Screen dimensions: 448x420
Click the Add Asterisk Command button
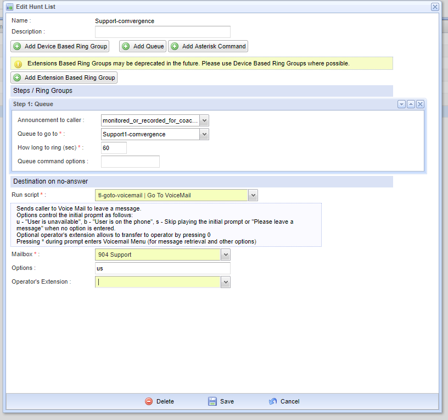point(208,46)
